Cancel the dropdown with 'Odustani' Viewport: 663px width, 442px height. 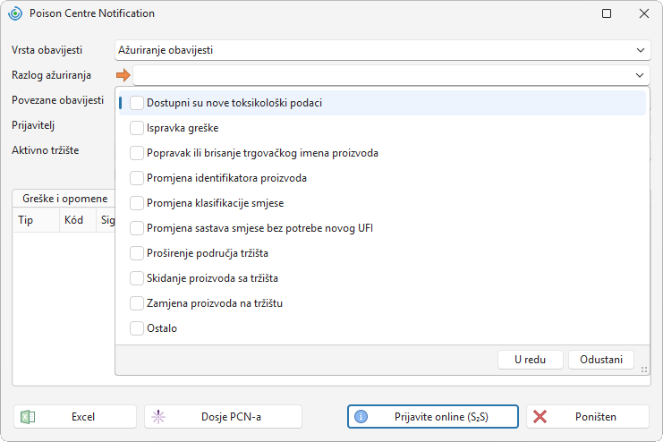click(601, 360)
